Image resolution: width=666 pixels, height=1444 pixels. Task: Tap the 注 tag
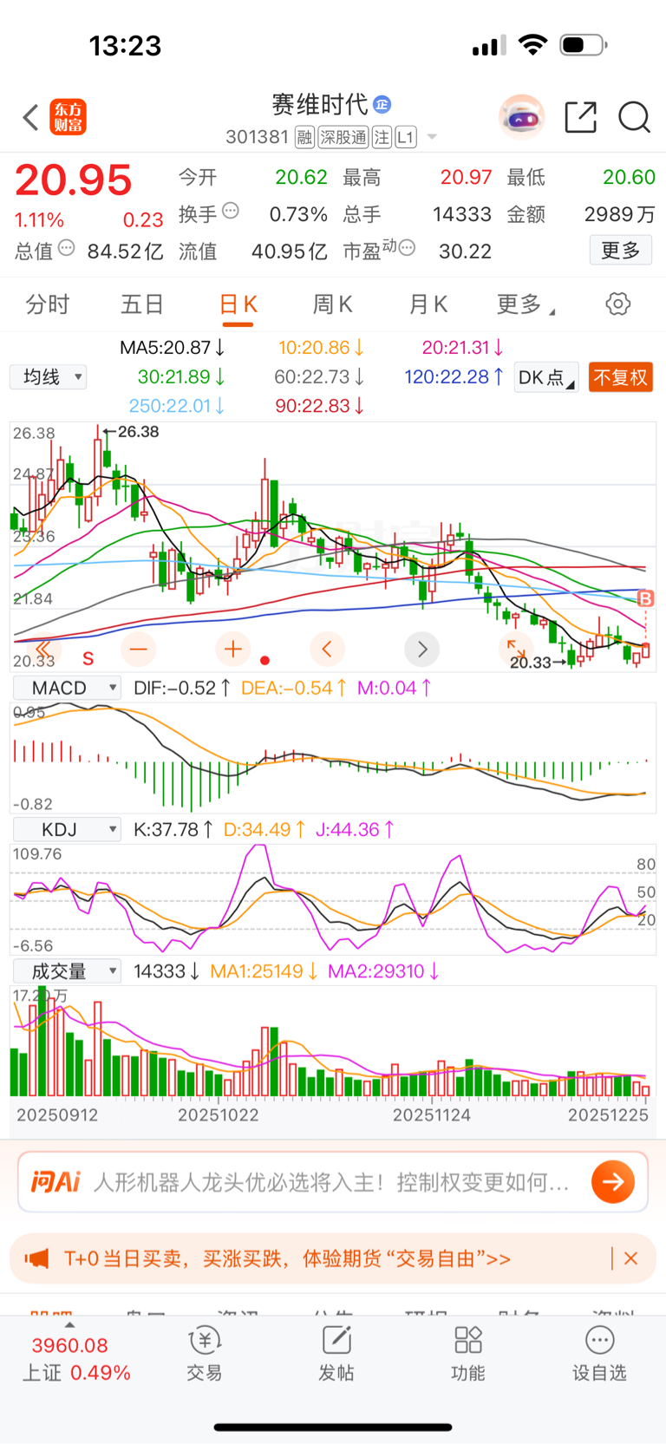382,137
